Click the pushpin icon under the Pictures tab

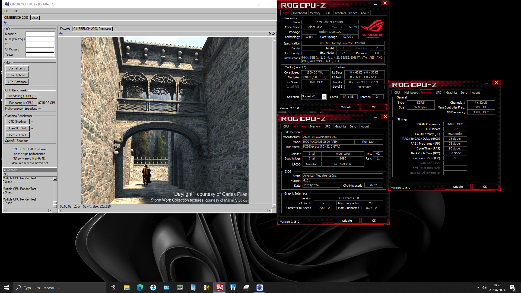pos(61,34)
